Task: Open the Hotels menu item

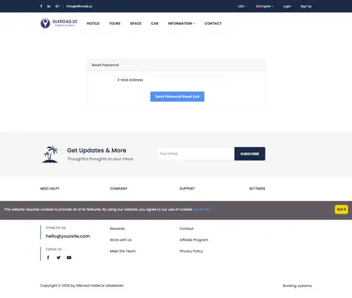Action: pyautogui.click(x=93, y=23)
